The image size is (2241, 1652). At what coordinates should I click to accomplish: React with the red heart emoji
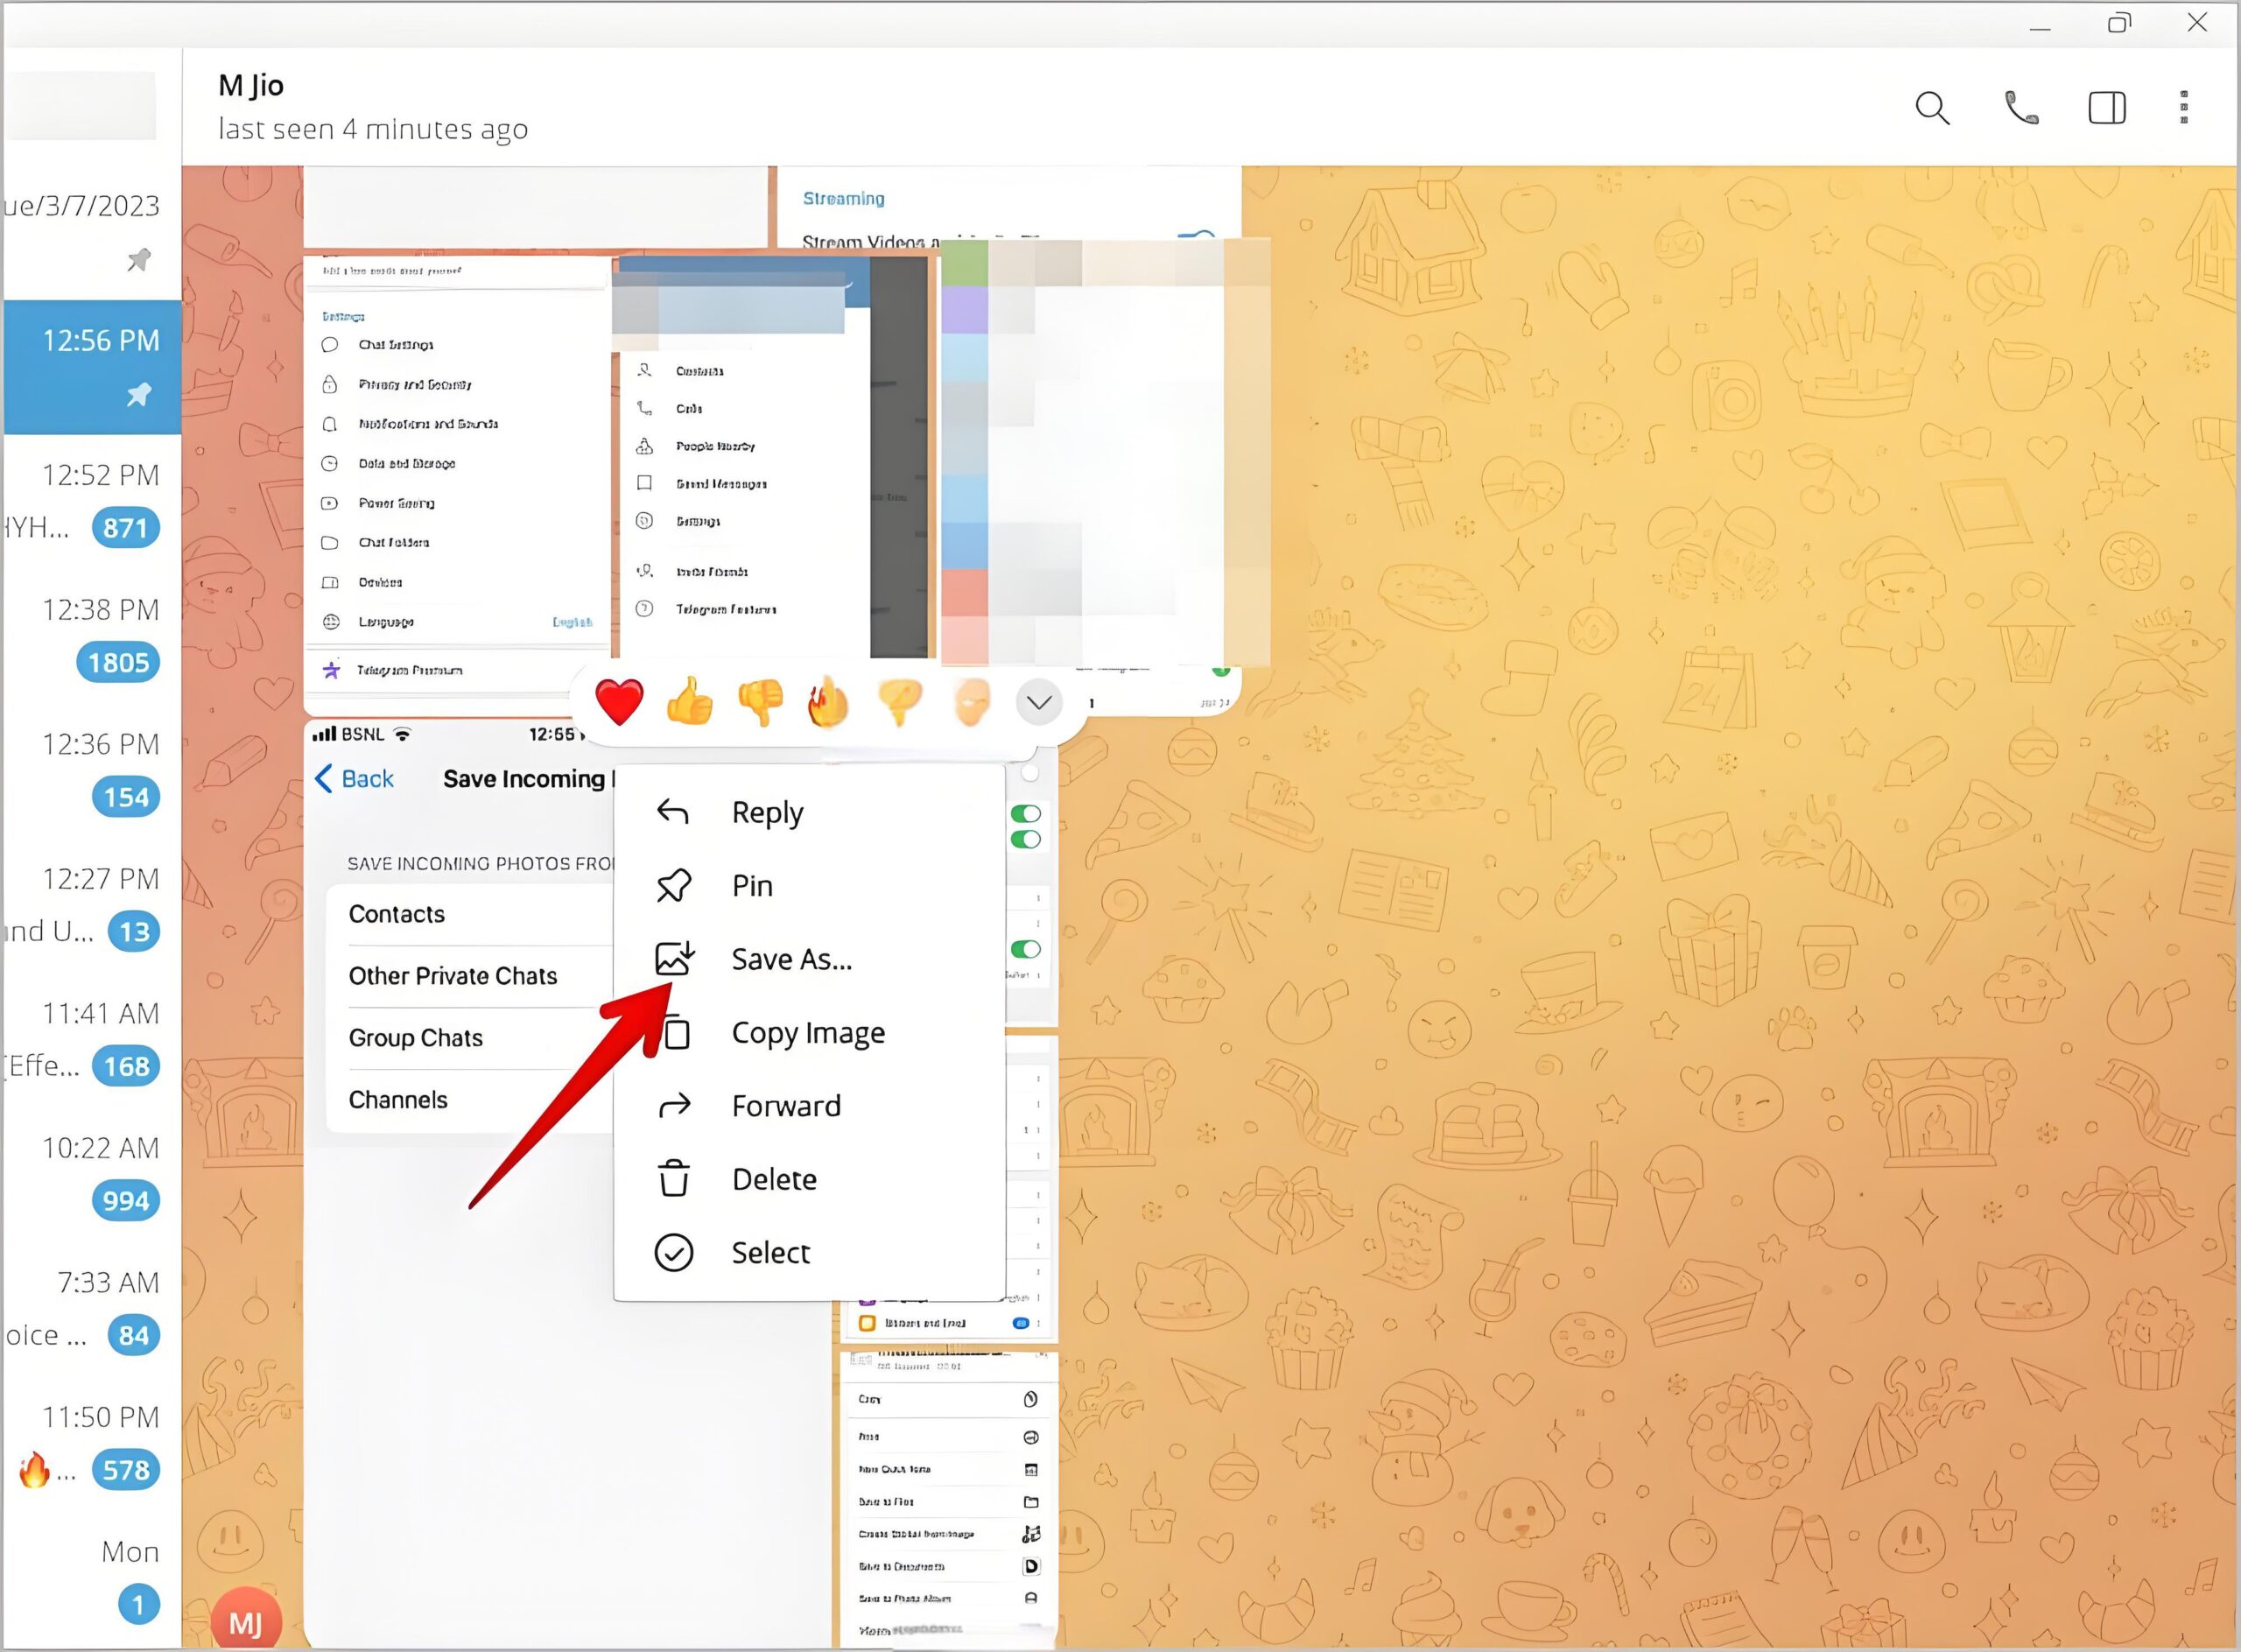pos(619,701)
